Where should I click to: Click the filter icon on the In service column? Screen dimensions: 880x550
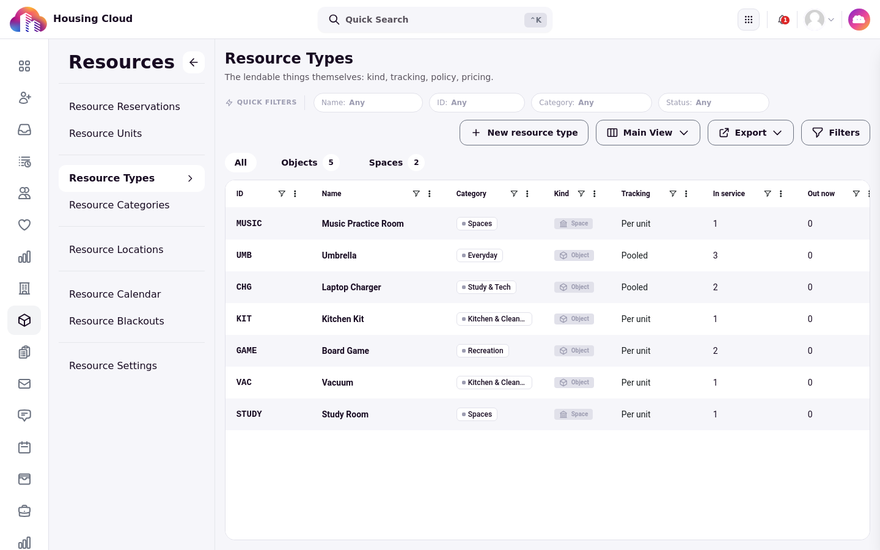(x=768, y=194)
